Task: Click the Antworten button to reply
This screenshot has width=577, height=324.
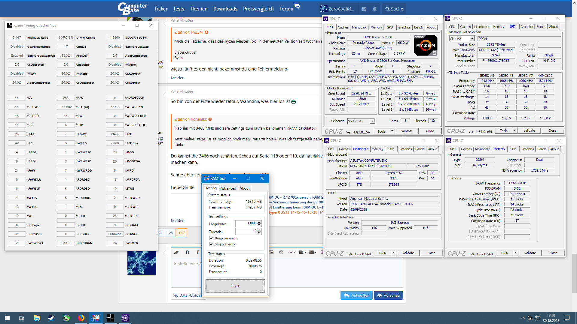Action: pyautogui.click(x=356, y=295)
